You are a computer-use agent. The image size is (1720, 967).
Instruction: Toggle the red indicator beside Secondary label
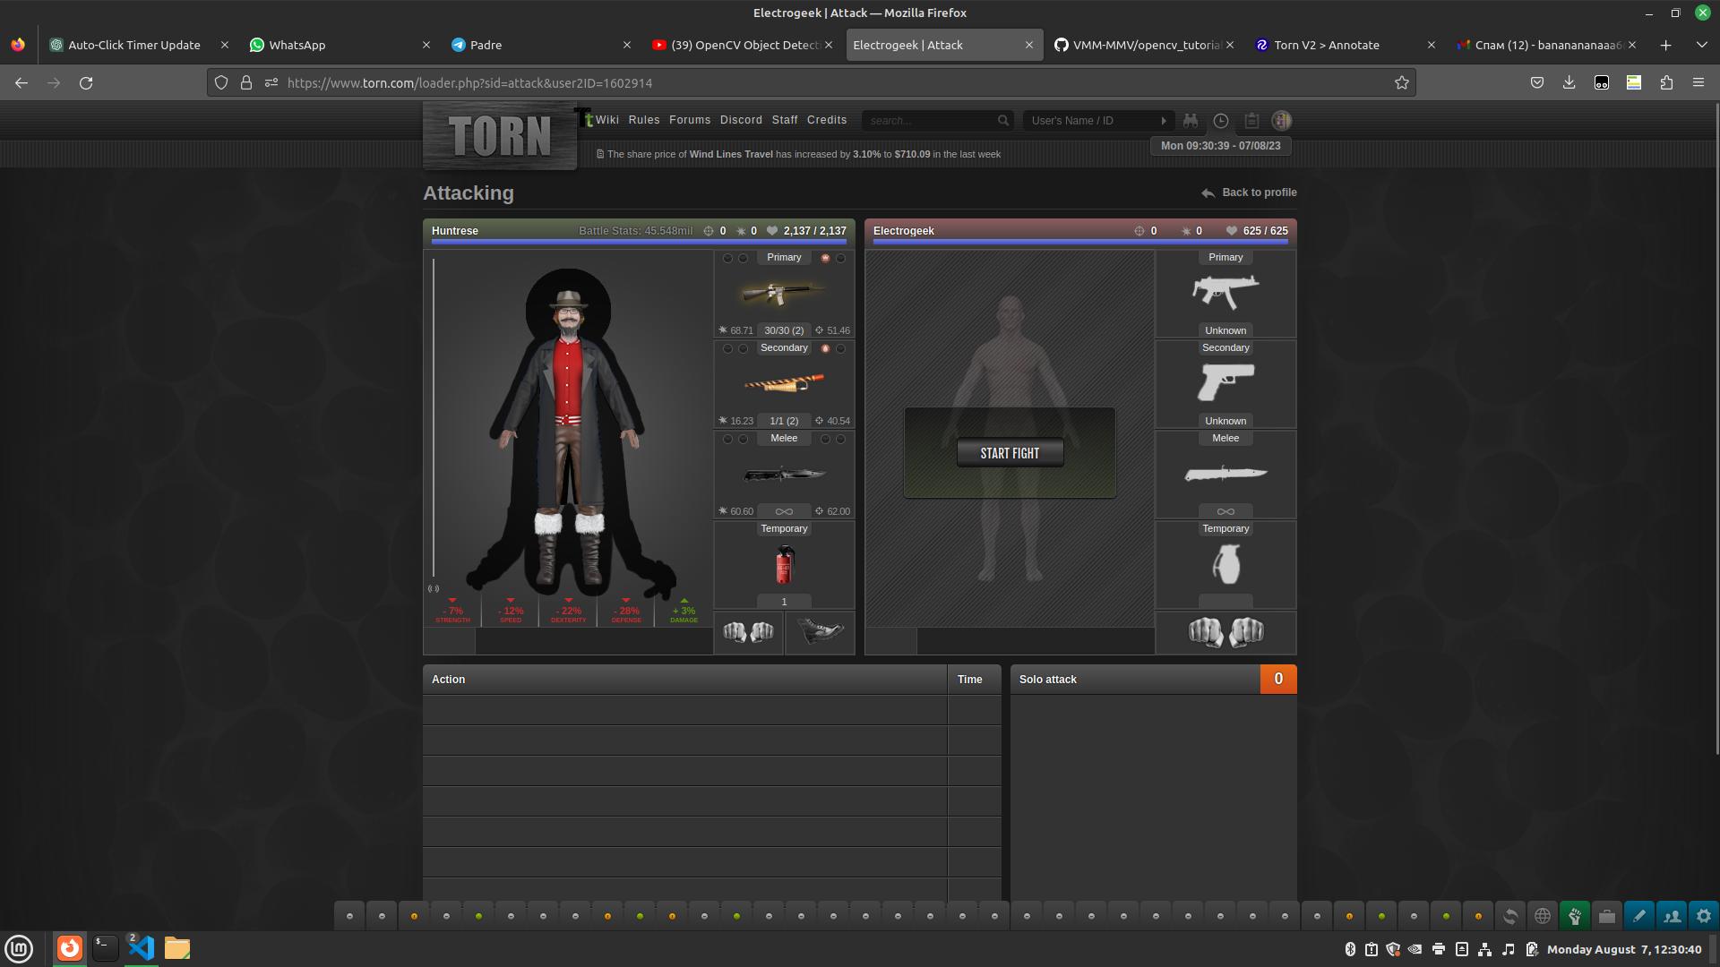(825, 348)
